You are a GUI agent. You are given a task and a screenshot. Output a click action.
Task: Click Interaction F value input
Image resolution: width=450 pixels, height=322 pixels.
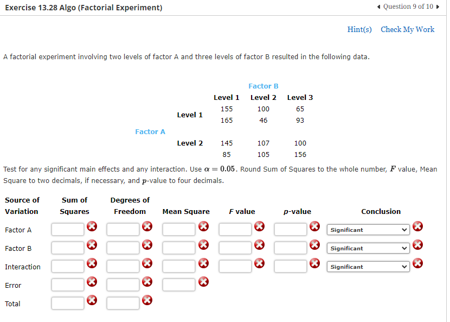[235, 266]
